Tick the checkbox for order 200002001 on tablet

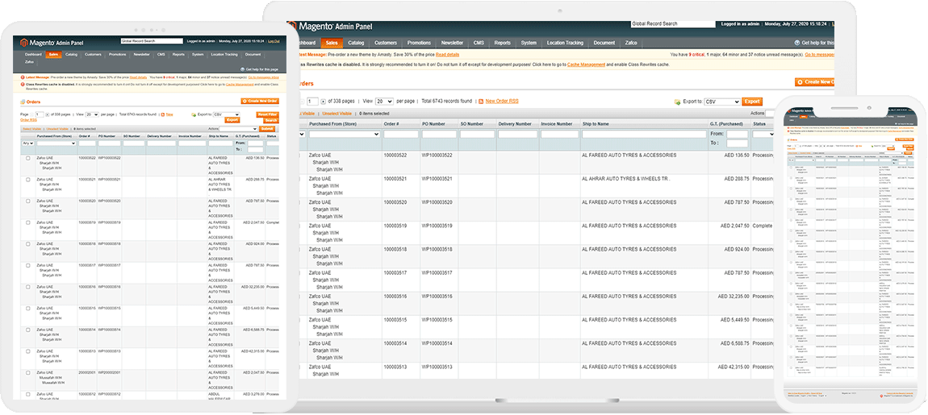point(27,373)
